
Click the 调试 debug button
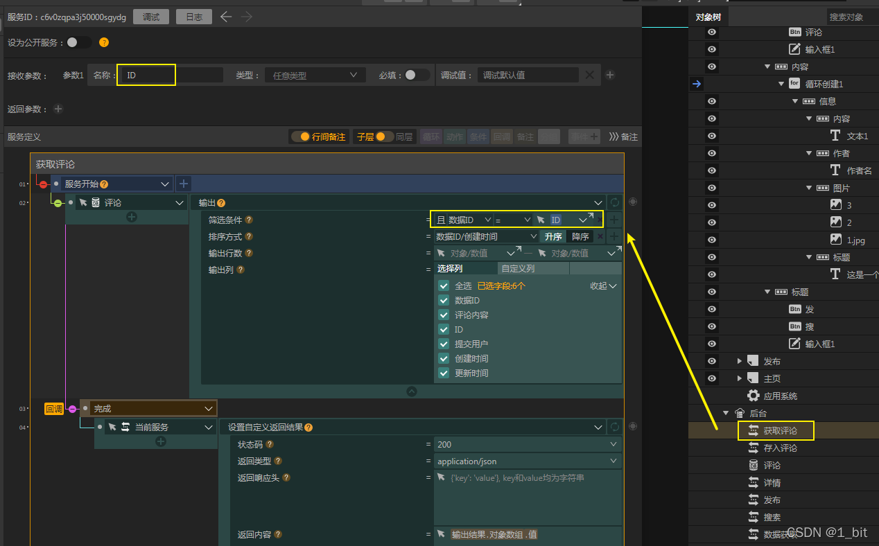[x=150, y=17]
